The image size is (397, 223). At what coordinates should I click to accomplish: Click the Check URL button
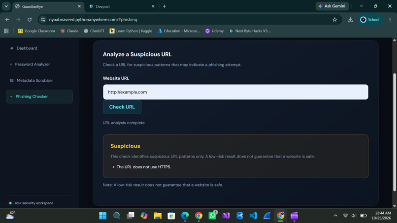(x=122, y=107)
